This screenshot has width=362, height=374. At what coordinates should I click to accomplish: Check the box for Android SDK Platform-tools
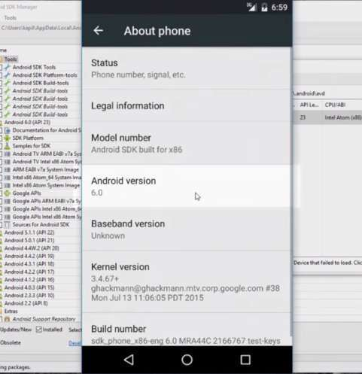click(1, 75)
